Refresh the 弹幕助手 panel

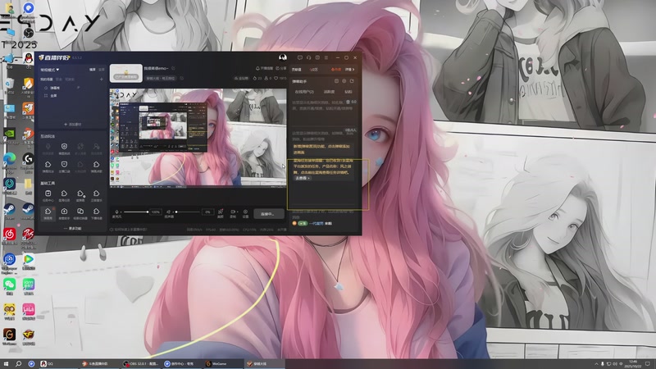(352, 81)
